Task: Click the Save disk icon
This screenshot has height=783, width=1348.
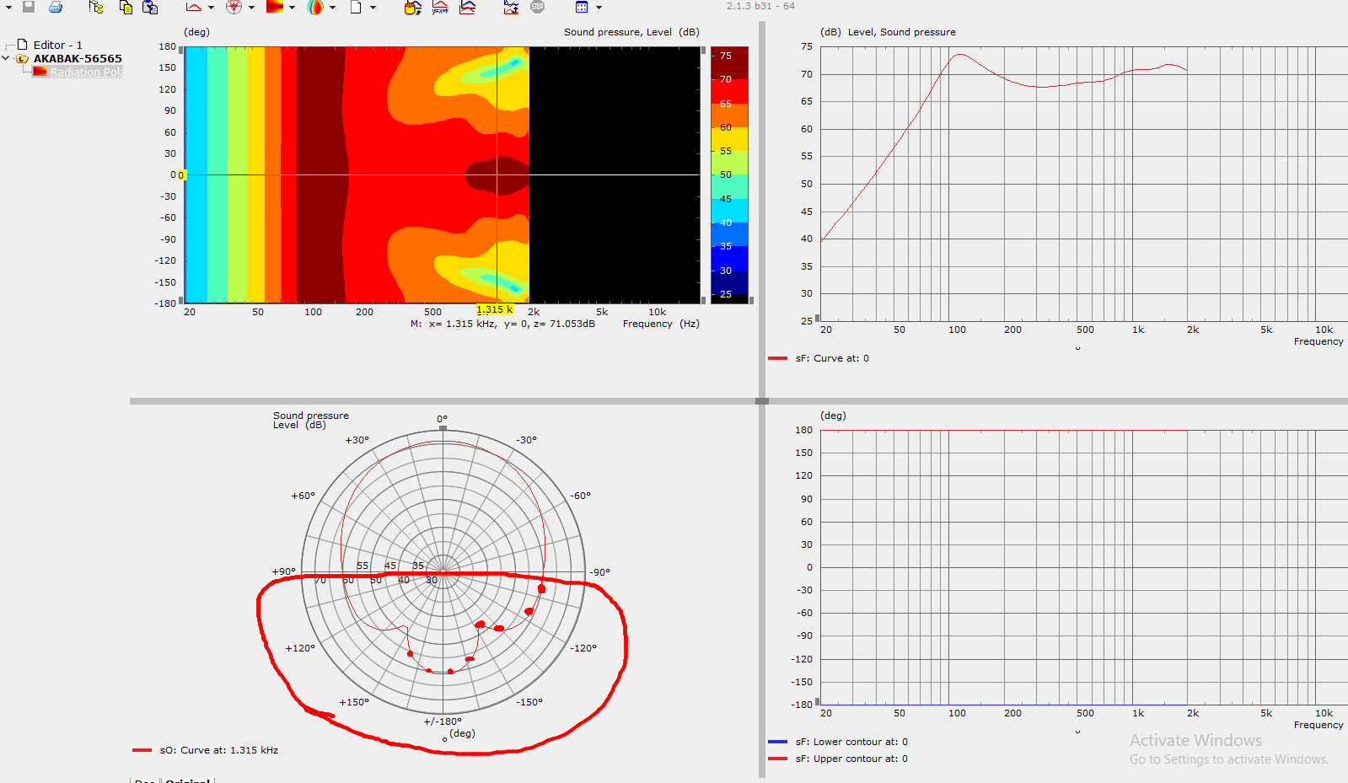Action: [29, 7]
